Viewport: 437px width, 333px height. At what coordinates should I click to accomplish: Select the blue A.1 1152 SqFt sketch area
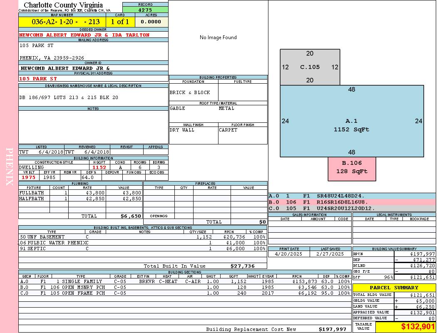coord(352,125)
